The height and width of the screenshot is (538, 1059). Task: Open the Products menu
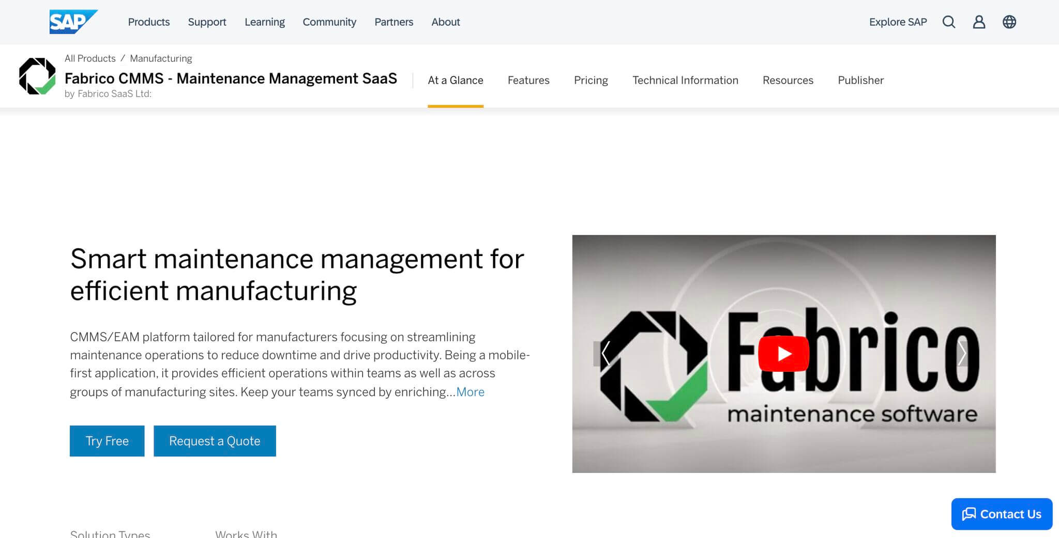149,22
